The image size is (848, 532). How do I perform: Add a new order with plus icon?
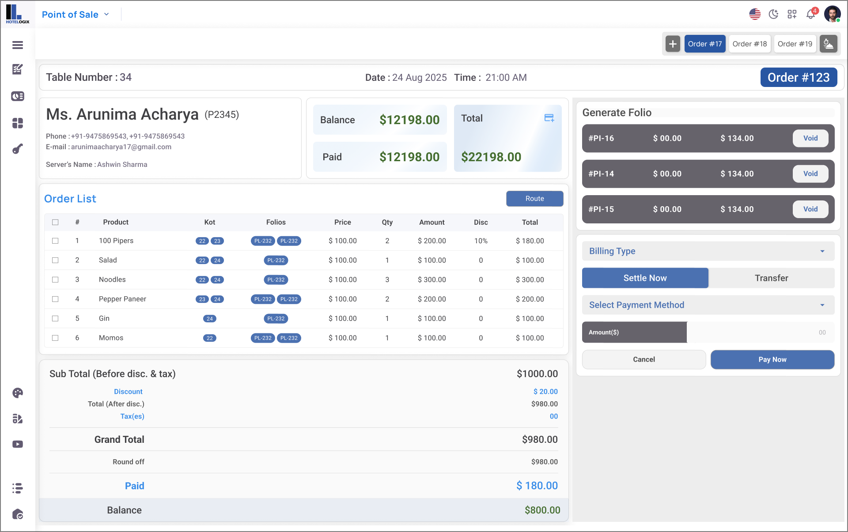point(673,44)
